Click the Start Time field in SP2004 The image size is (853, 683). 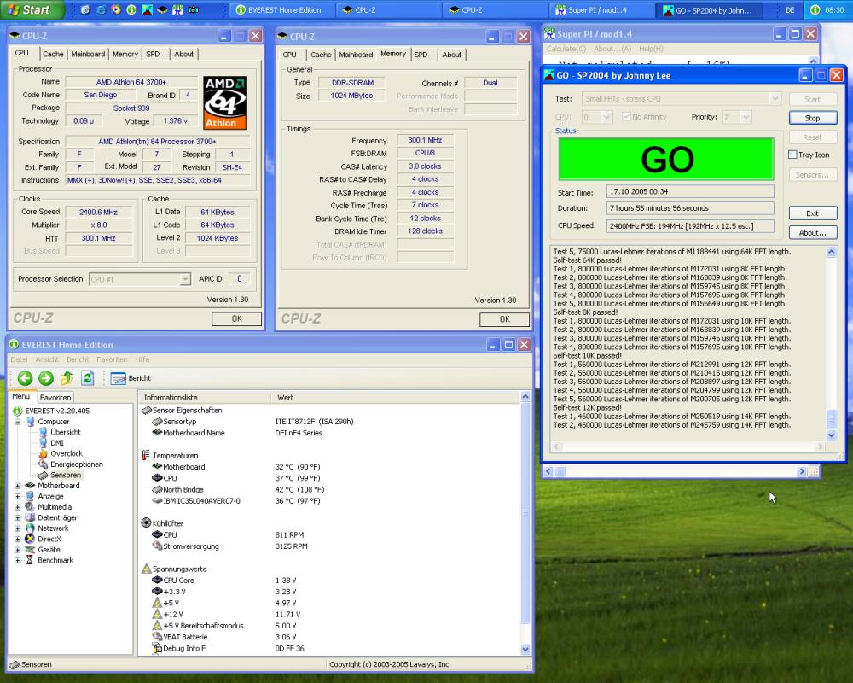point(690,191)
